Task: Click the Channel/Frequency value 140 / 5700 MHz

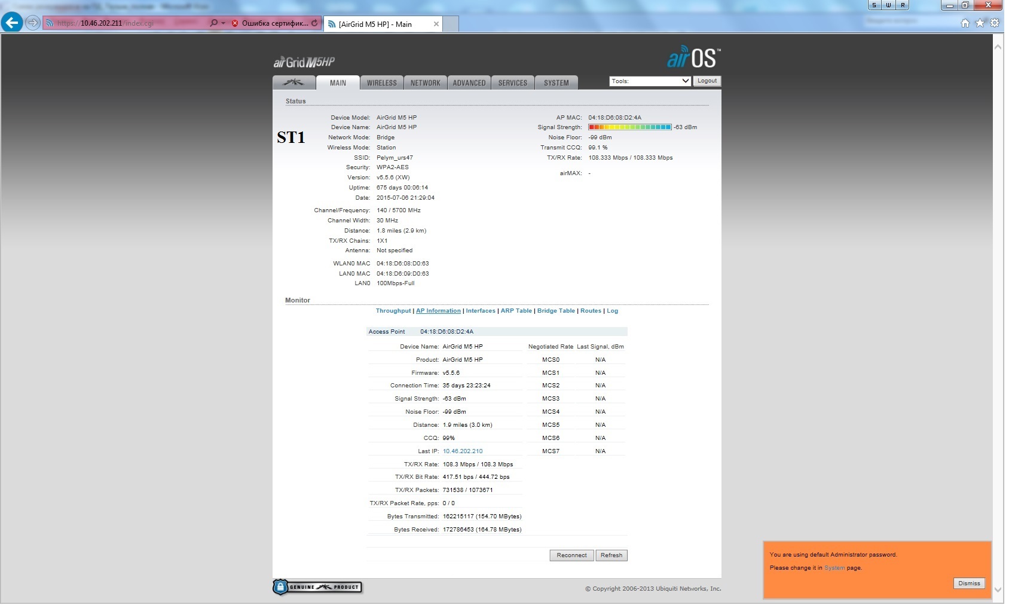Action: point(399,210)
